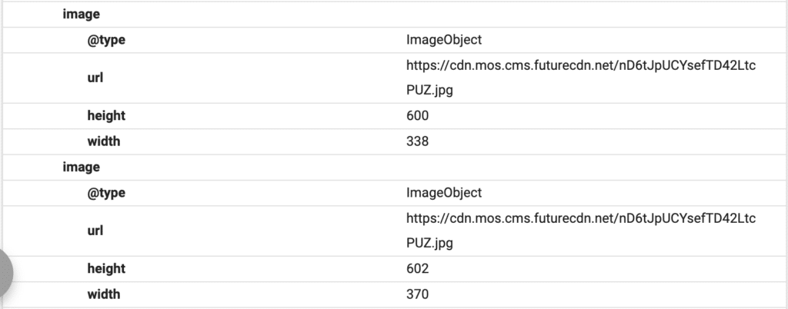Click the width value 370
The image size is (788, 309).
pos(417,294)
